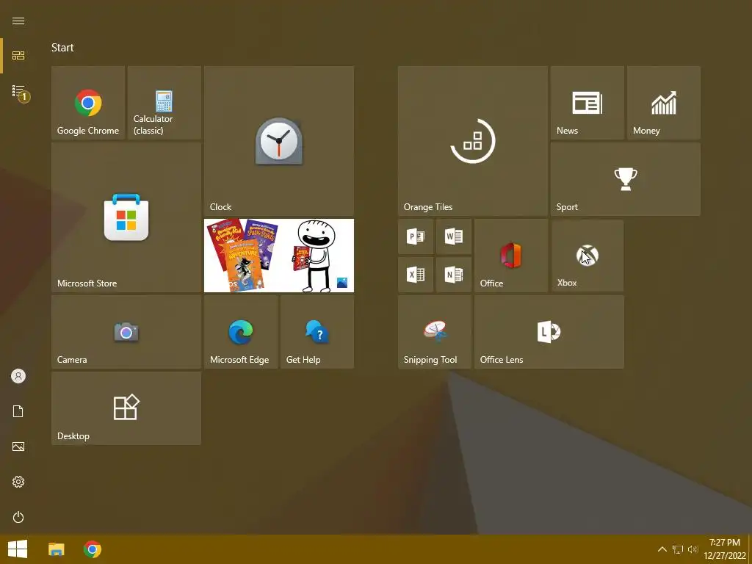Open the Pictures folder shortcut
Viewport: 752px width, 564px height.
pos(18,446)
